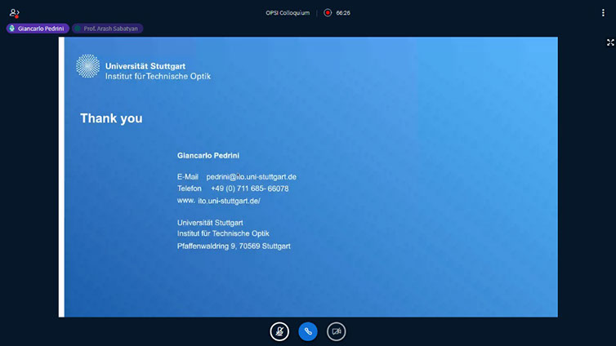This screenshot has width=616, height=346.
Task: Unmute the microphone
Action: (x=279, y=331)
